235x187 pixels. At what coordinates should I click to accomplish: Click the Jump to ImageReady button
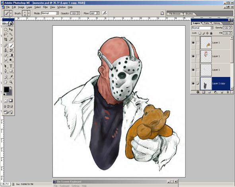click(x=8, y=112)
